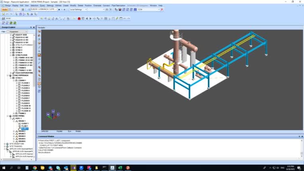Open Excel from the taskbar
Screen dimensions: 304x171
[x=120, y=168]
